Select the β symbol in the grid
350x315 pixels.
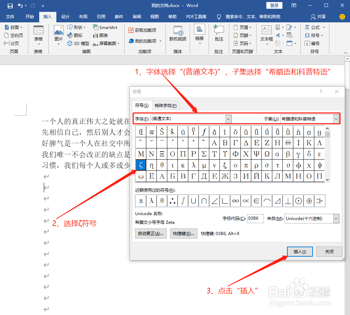pyautogui.click(x=288, y=154)
